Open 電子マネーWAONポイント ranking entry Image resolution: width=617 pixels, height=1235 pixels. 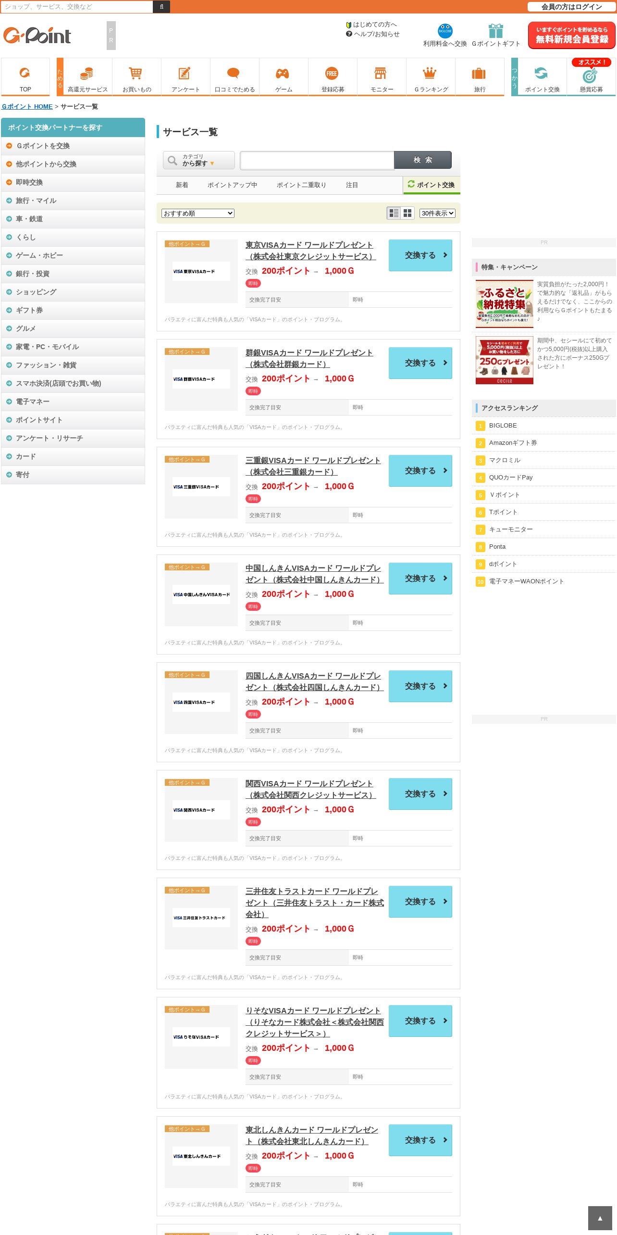[526, 581]
